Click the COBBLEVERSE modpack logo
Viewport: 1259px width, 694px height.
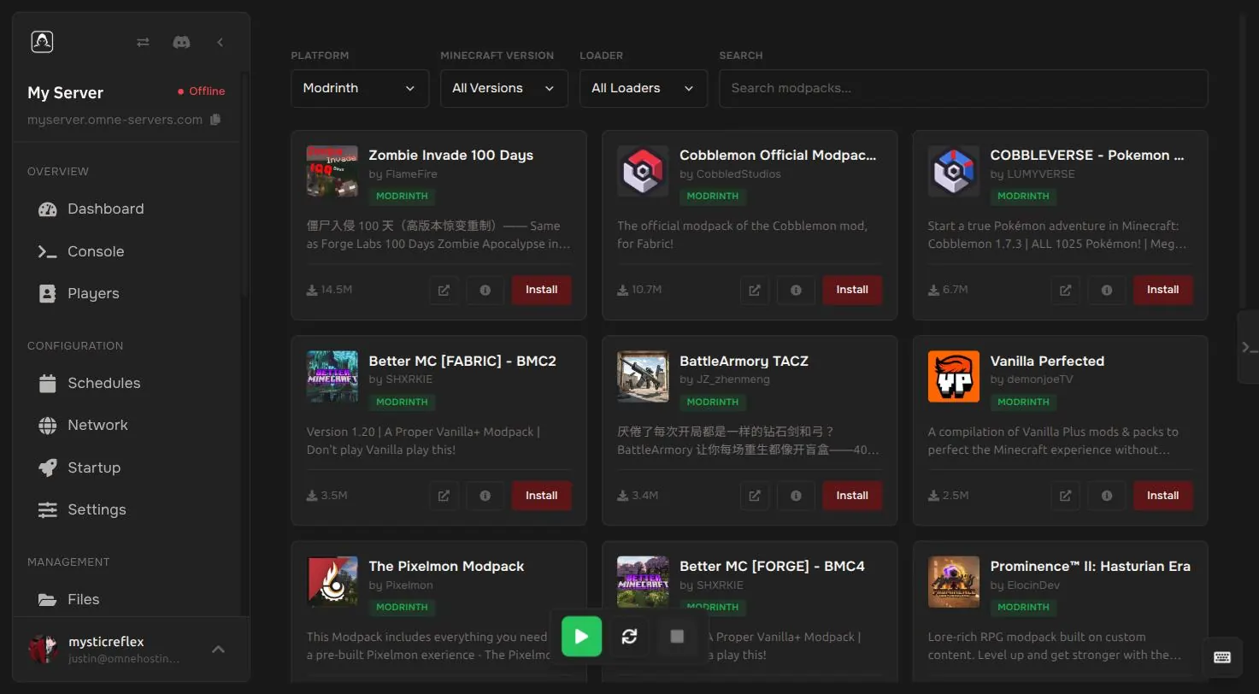pos(954,171)
